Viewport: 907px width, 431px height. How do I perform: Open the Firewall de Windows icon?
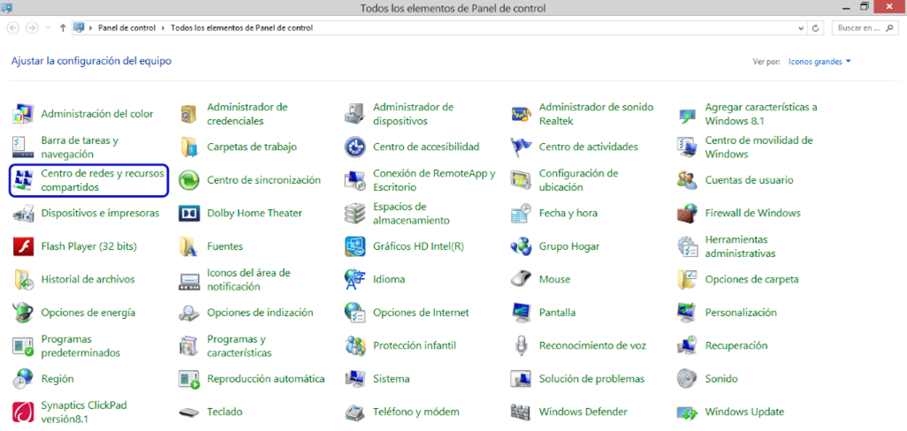[x=687, y=213]
